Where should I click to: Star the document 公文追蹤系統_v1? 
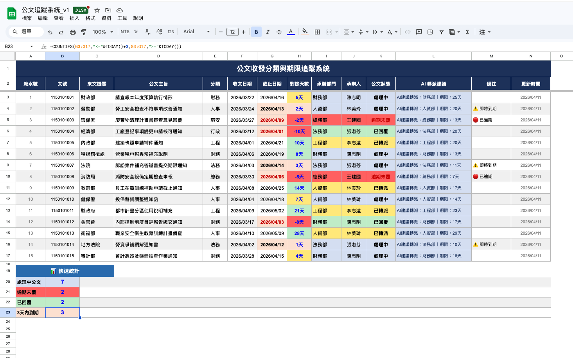click(x=97, y=10)
